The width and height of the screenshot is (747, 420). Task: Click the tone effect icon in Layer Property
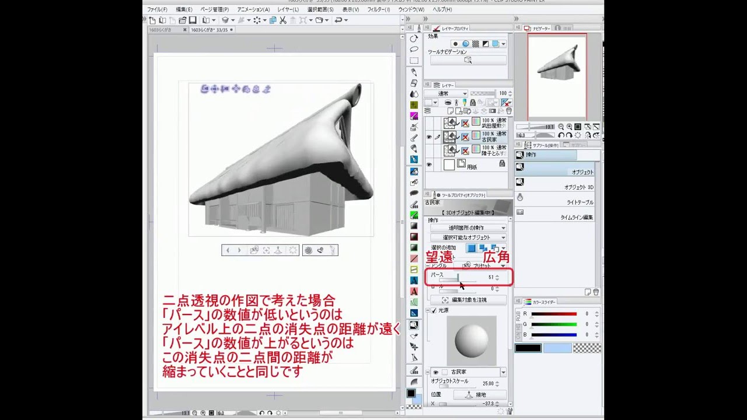[476, 44]
